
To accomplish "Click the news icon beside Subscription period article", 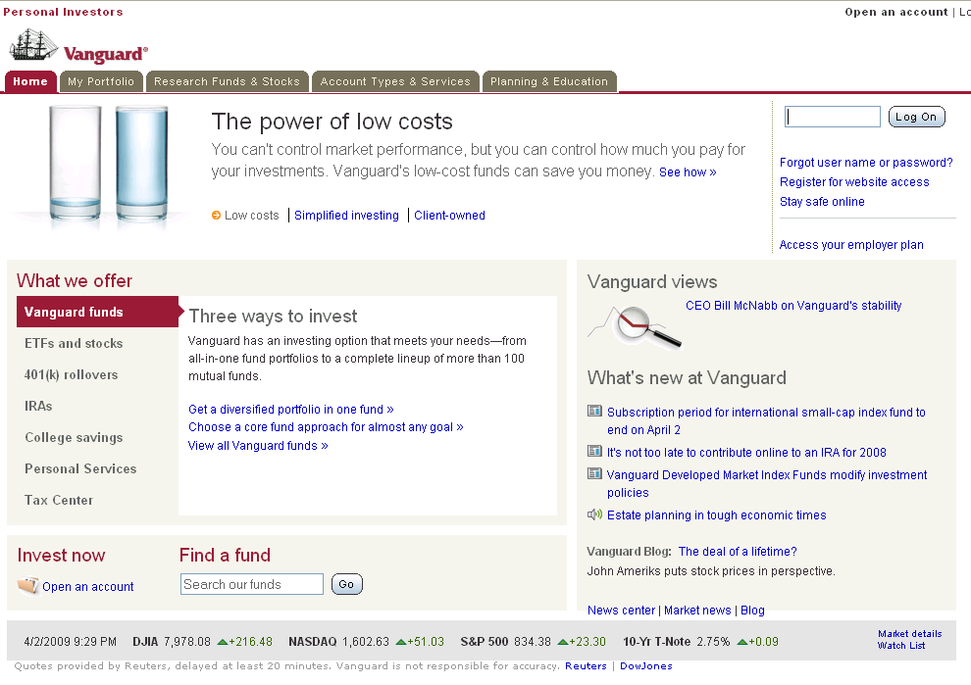I will click(x=594, y=411).
